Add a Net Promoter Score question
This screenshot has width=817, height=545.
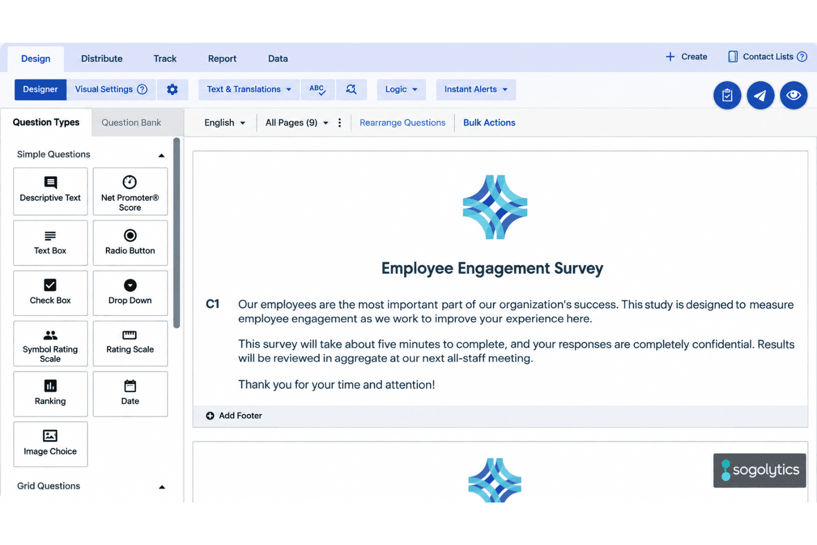130,191
